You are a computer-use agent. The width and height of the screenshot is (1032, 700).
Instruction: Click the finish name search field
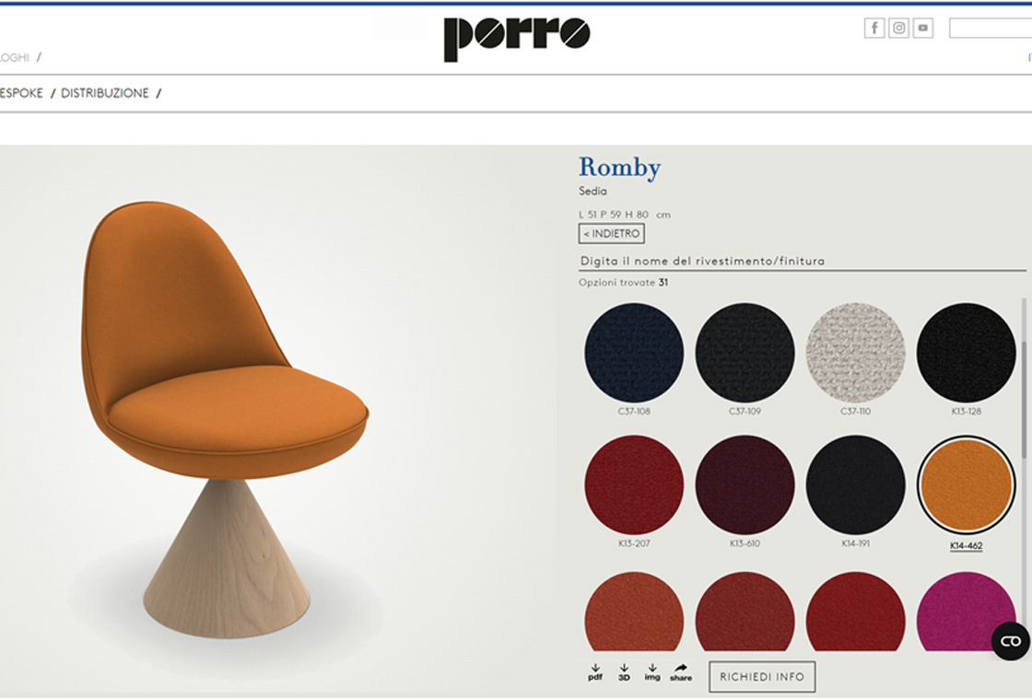click(x=803, y=262)
